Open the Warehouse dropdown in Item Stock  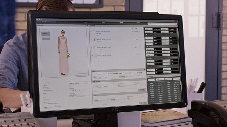[164, 29]
